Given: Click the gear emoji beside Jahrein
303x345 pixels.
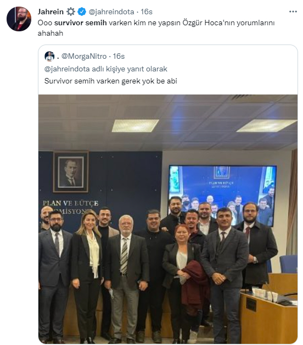Looking at the screenshot, I should [x=71, y=12].
